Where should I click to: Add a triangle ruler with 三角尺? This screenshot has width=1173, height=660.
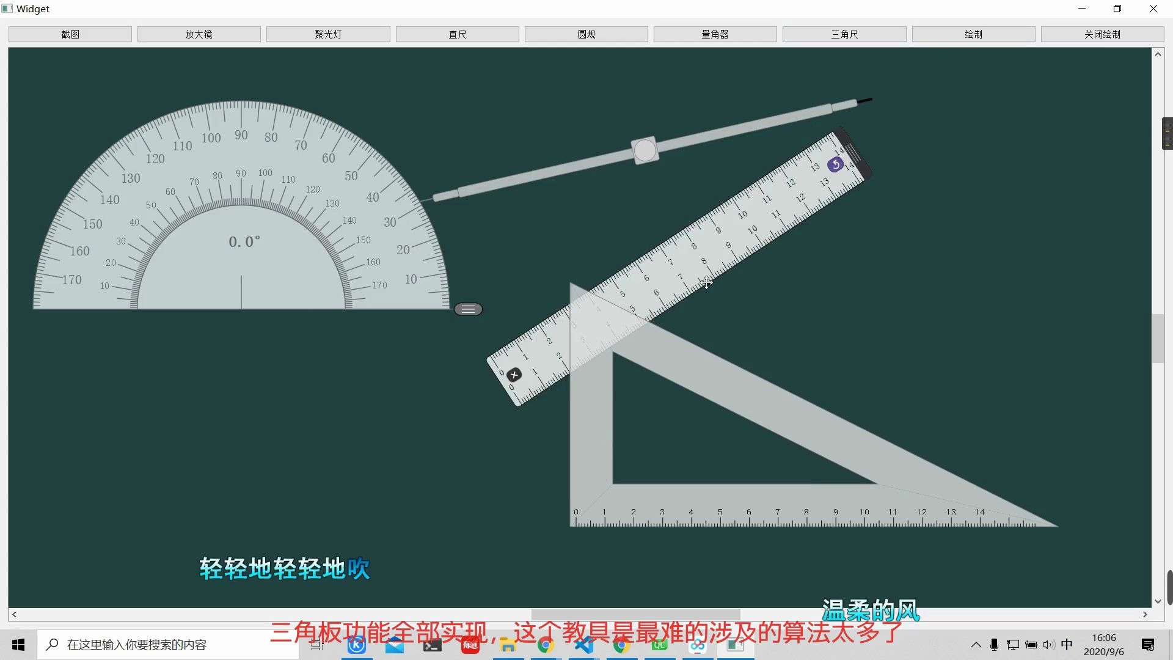point(844,34)
